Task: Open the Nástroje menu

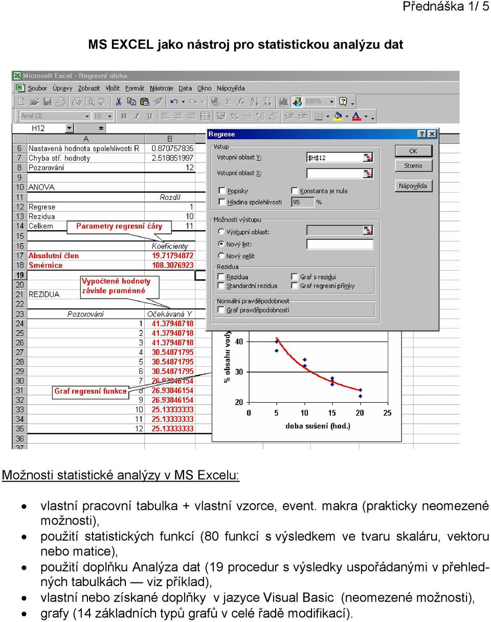Action: (162, 88)
